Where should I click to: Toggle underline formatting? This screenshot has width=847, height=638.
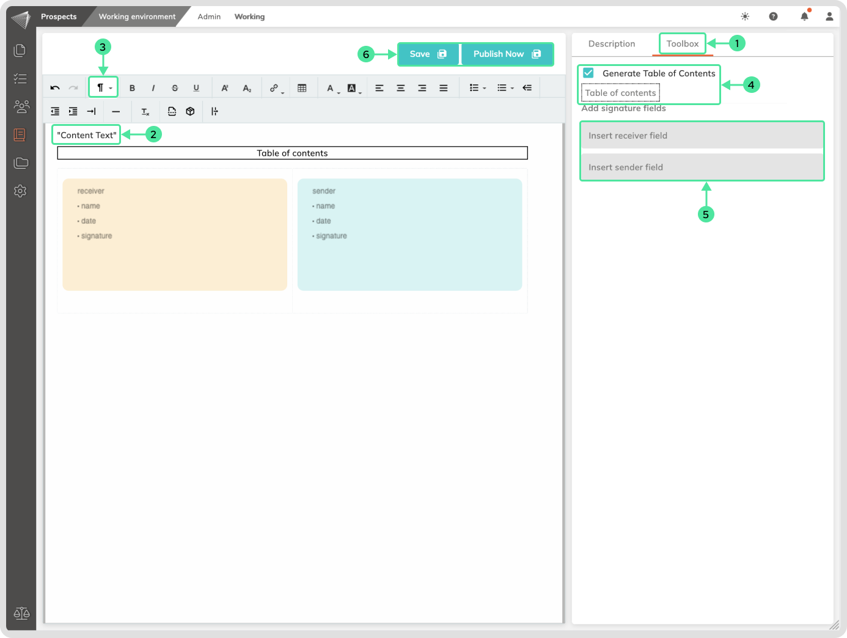point(196,88)
